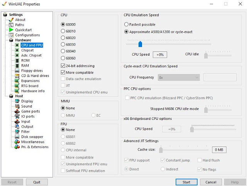This screenshot has height=186, width=247.
Task: Click the IO ports connector icon
Action: (17, 116)
